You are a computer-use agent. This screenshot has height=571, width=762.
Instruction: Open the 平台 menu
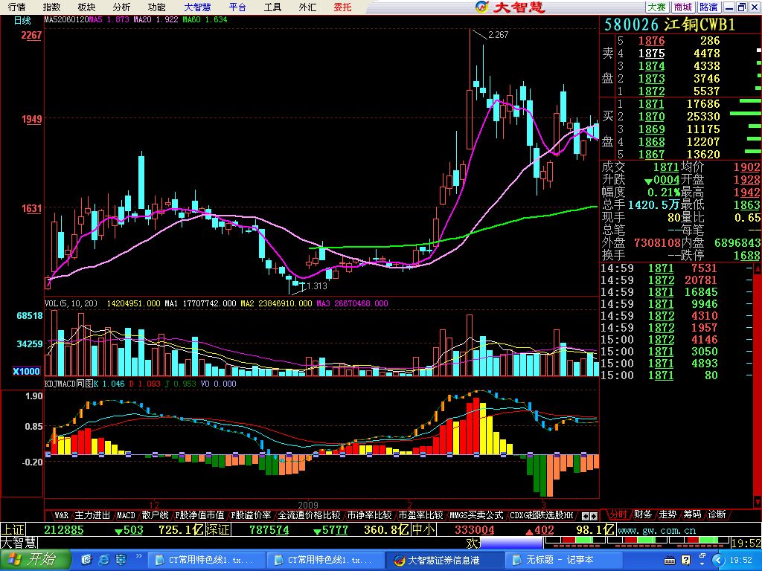click(237, 7)
